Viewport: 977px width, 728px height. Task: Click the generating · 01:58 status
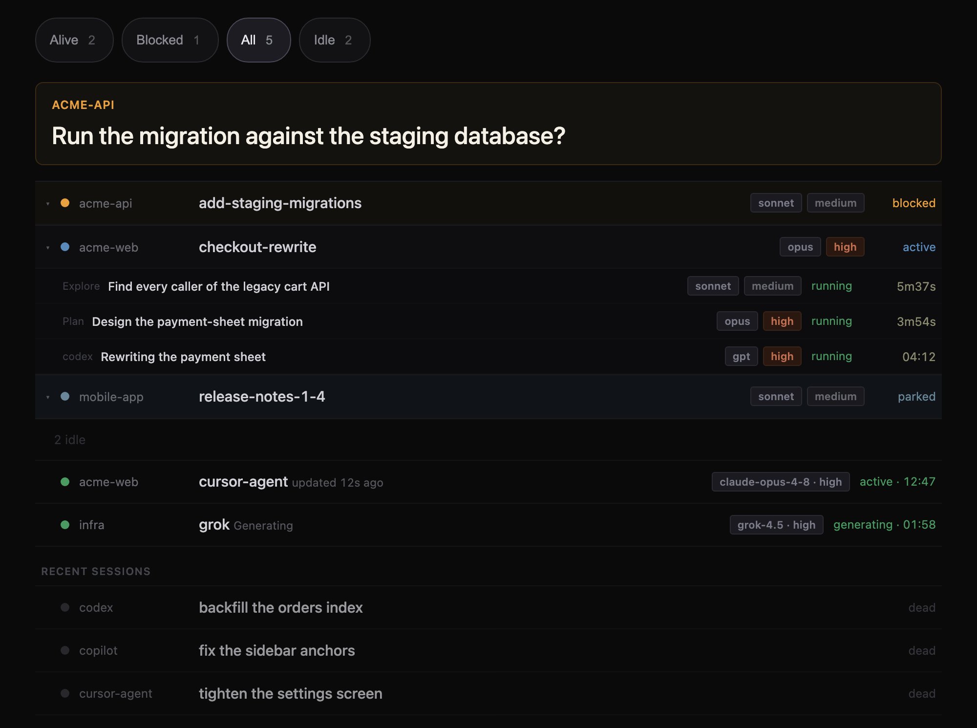(884, 525)
